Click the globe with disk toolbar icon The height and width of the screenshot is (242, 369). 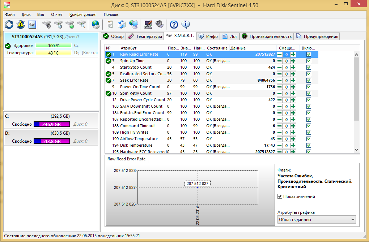(96, 25)
